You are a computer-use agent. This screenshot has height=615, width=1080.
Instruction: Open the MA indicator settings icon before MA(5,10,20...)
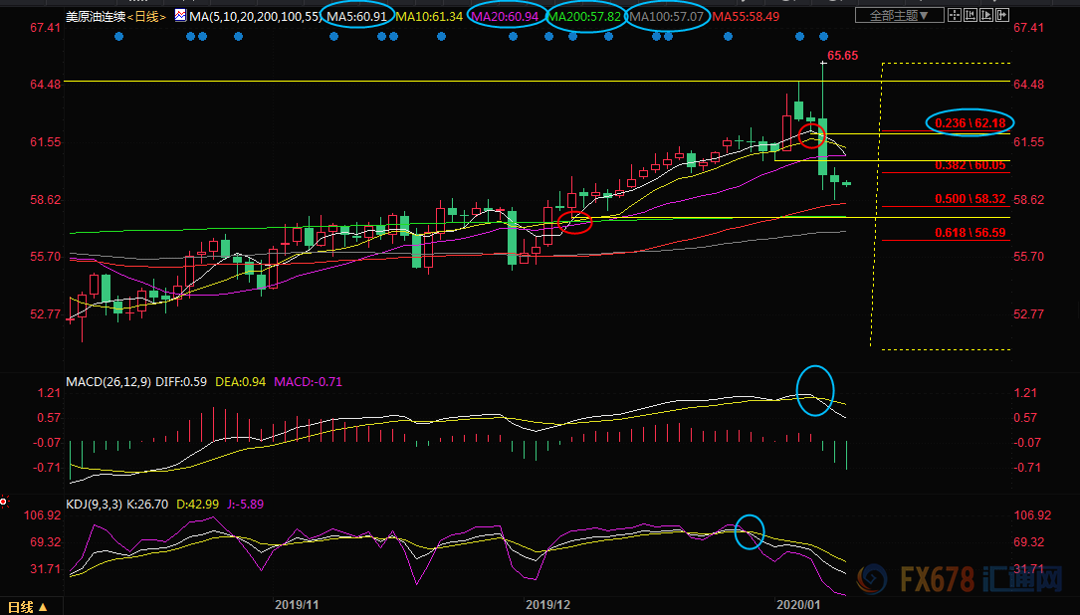coord(180,16)
